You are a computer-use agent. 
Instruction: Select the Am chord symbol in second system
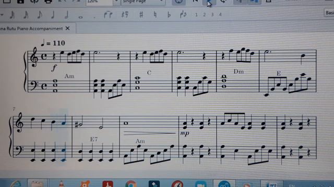click(140, 141)
